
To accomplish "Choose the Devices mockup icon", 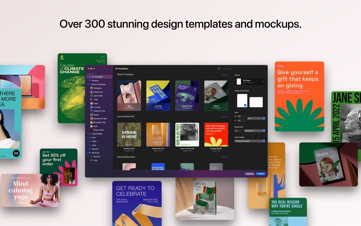I will 91,156.
